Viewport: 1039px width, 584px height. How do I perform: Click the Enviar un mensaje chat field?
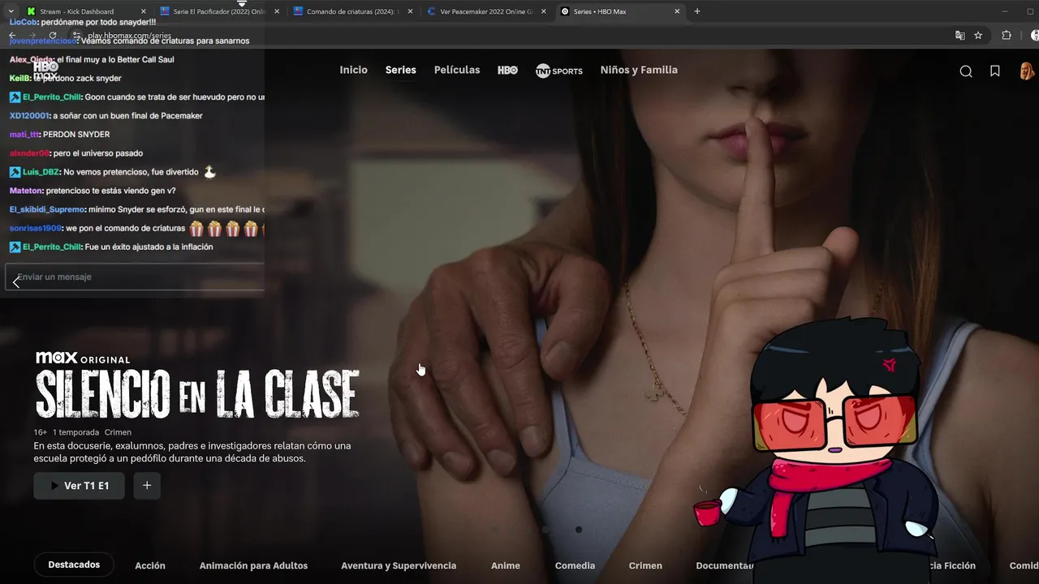click(135, 277)
